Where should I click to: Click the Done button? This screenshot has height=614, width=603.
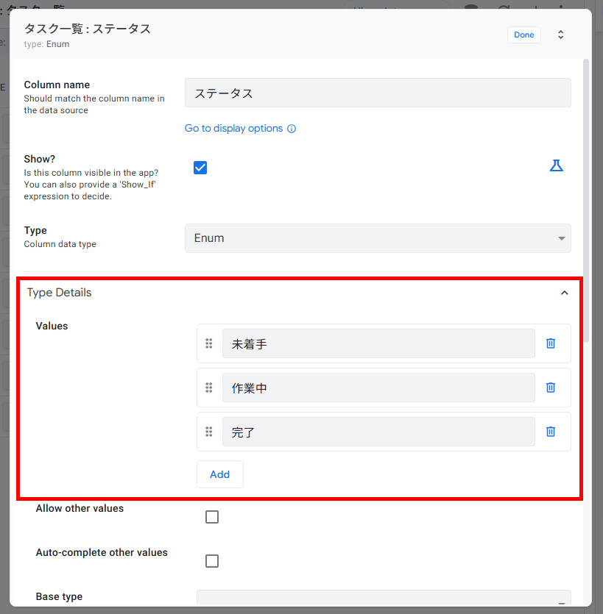point(523,35)
